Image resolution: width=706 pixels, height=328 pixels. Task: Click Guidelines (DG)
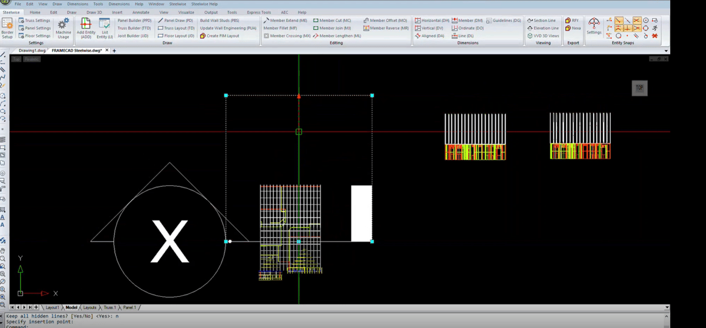[503, 20]
